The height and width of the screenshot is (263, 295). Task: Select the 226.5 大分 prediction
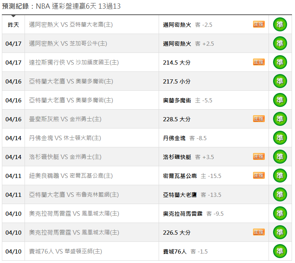click(x=177, y=233)
